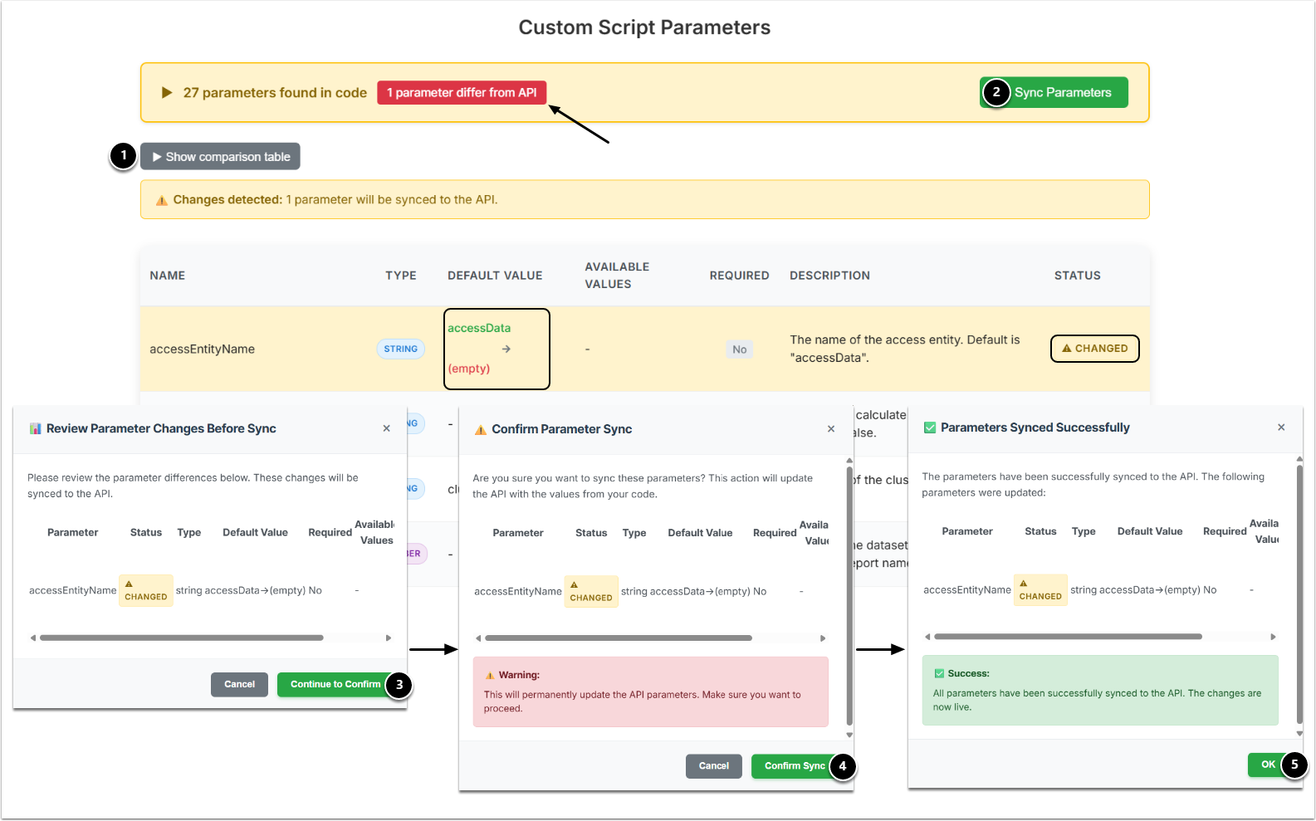This screenshot has height=821, width=1316.
Task: Click the Sync Parameters button
Action: click(1062, 93)
